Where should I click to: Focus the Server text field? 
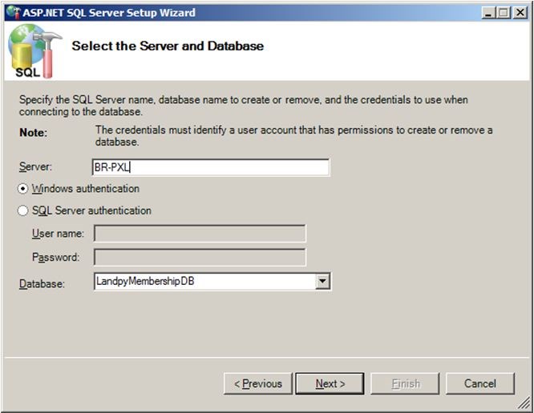[x=211, y=167]
